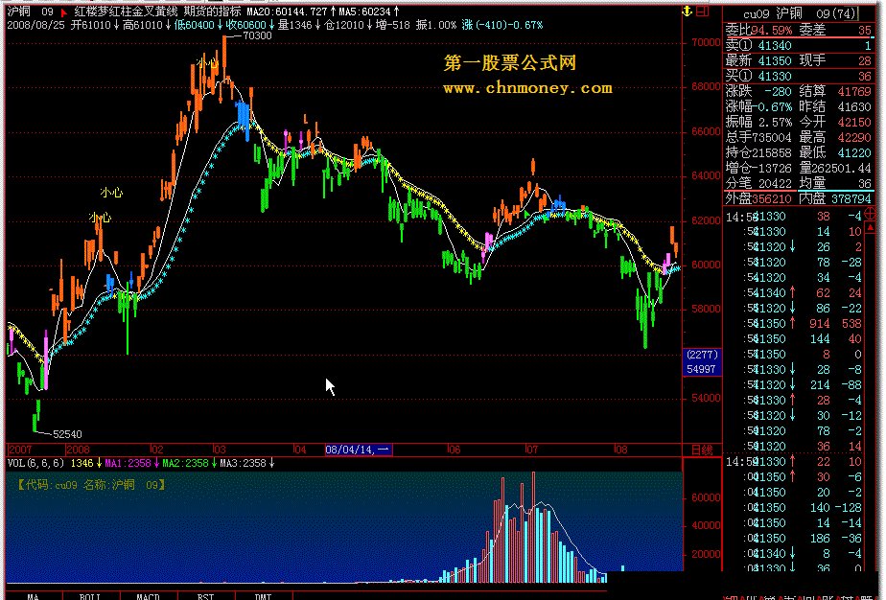886x600 pixels.
Task: Click the 总手735004 total volume
Action: click(x=758, y=137)
